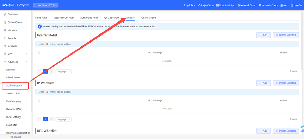
Task: Click Log Out
Action: (x=297, y=5)
